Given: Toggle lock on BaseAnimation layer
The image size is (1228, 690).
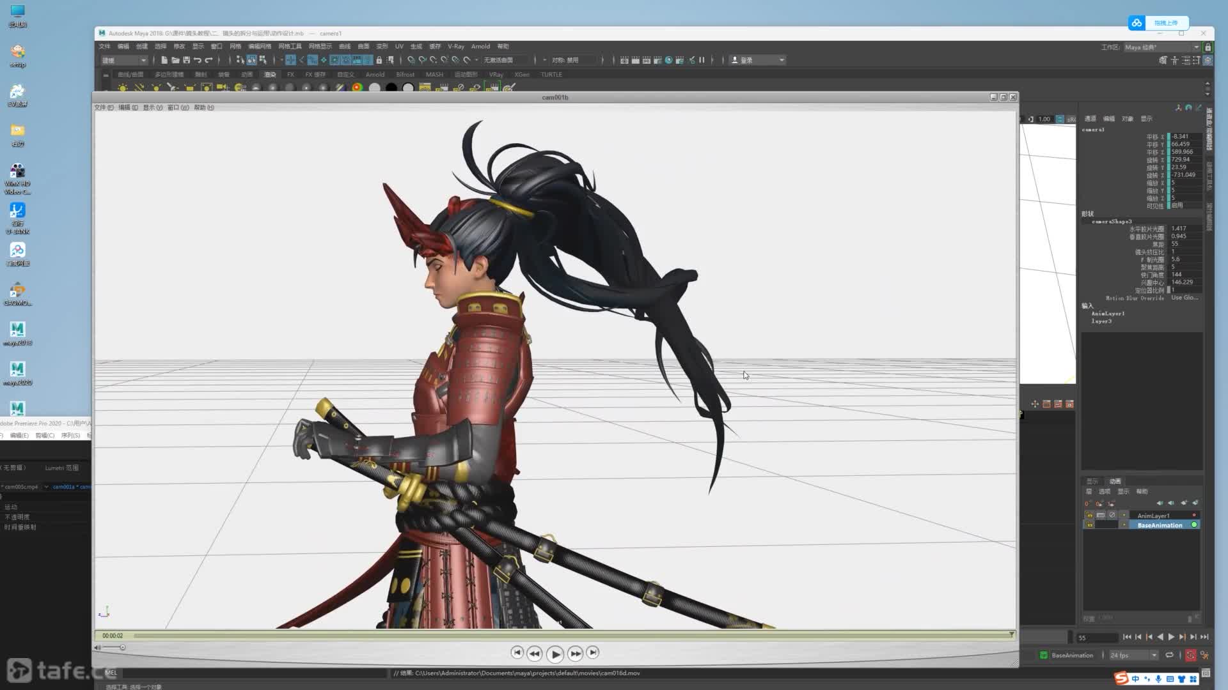Looking at the screenshot, I should pyautogui.click(x=1089, y=525).
